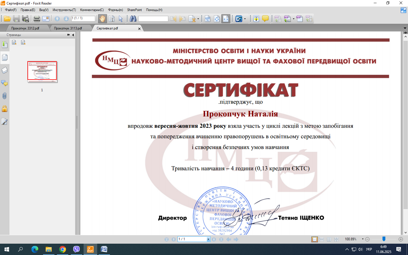Add a yellow note comment
408x255 pixels.
265,19
